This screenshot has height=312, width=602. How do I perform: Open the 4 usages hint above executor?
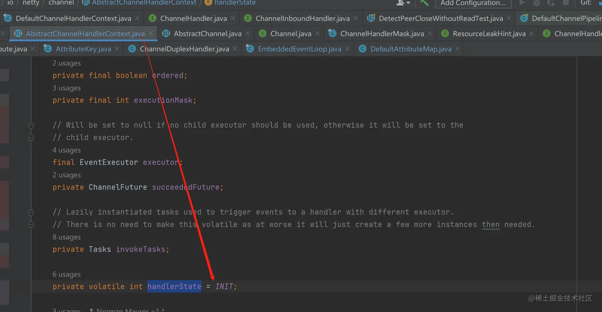(x=66, y=150)
